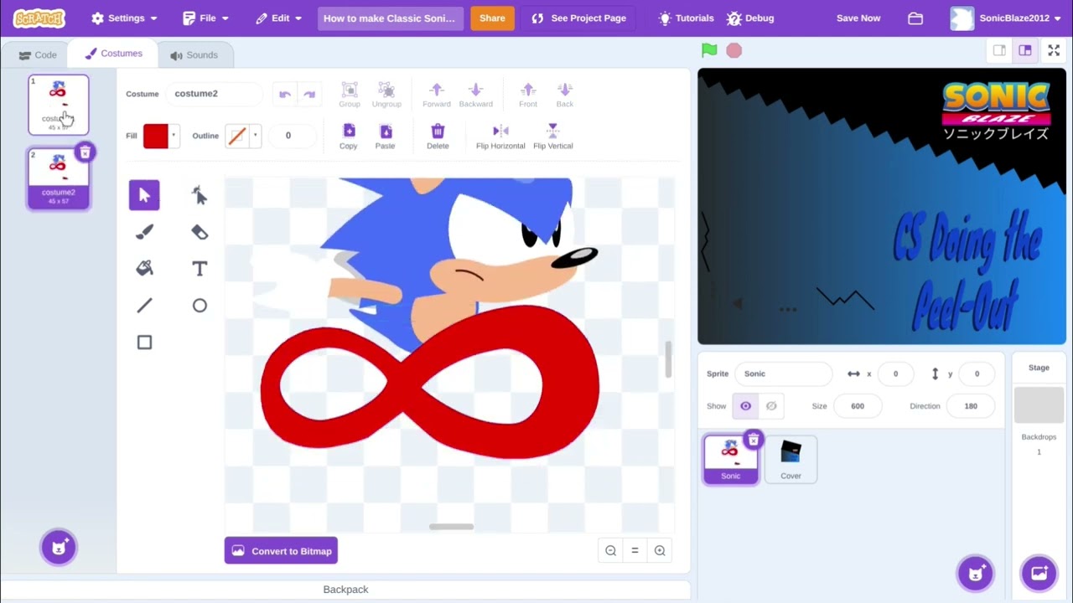Click the Ungroup icon
The width and height of the screenshot is (1073, 603).
point(386,89)
